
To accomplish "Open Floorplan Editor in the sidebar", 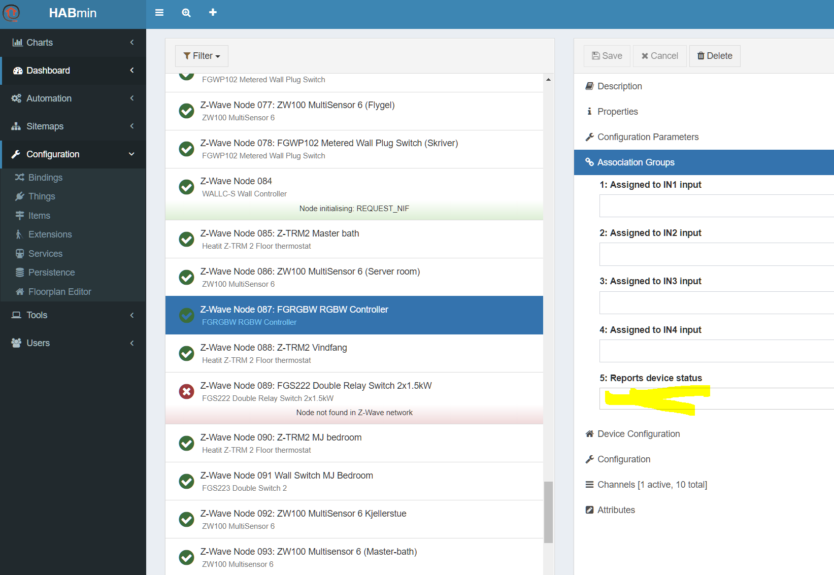I will tap(59, 292).
